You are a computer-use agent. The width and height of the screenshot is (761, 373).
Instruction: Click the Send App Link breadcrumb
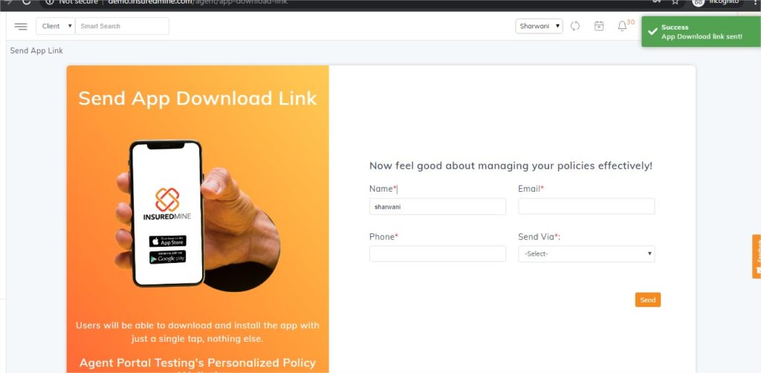tap(36, 51)
